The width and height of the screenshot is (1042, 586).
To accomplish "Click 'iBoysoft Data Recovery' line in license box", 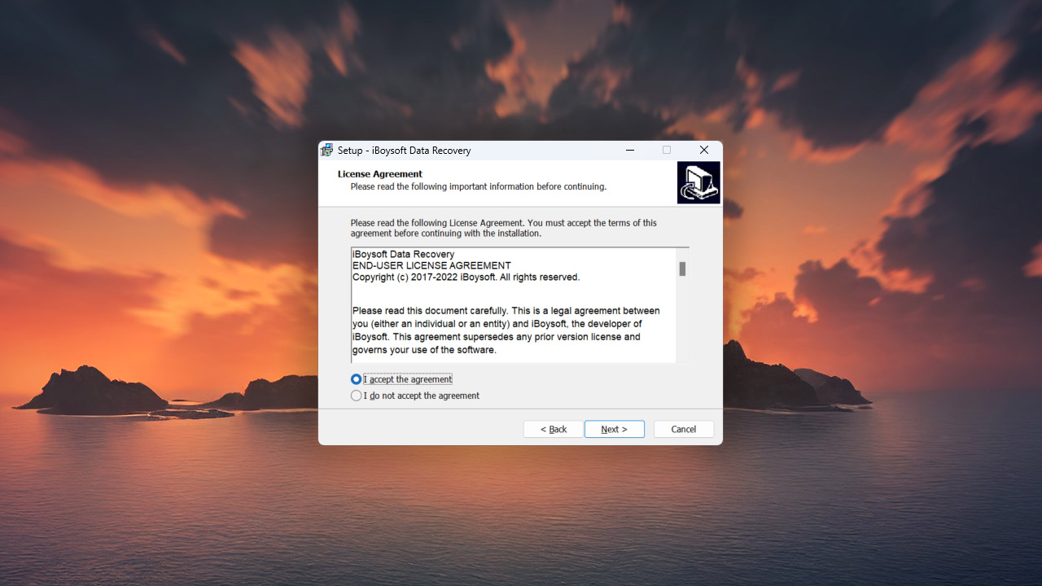I will point(403,254).
